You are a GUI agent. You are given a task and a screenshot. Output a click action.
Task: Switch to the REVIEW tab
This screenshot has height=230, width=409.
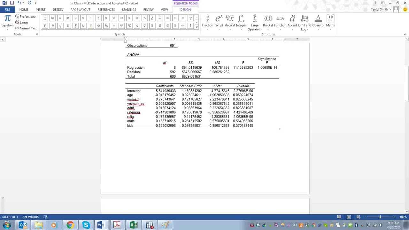[x=148, y=10]
